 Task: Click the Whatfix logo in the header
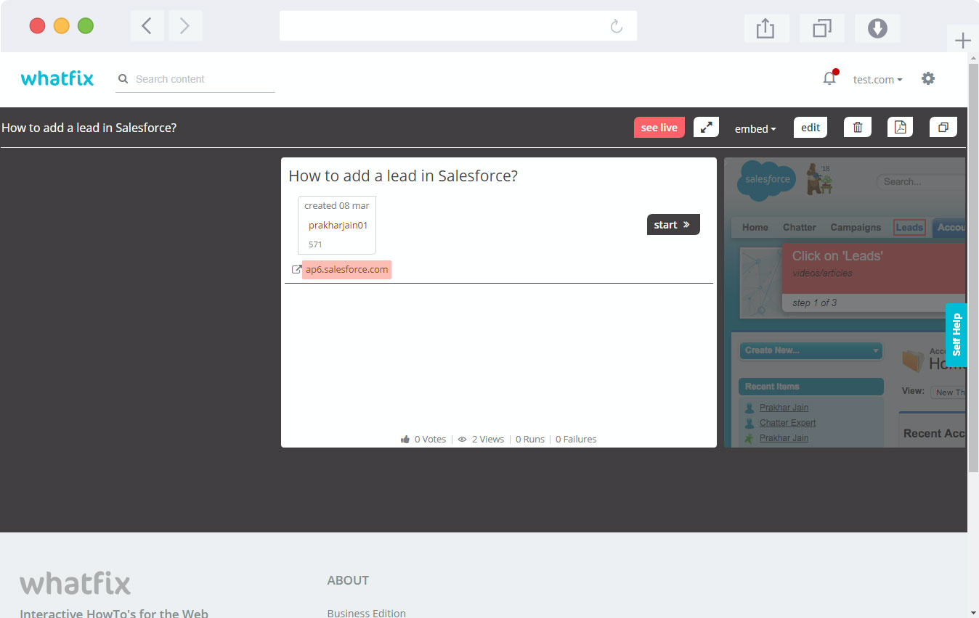(x=57, y=78)
